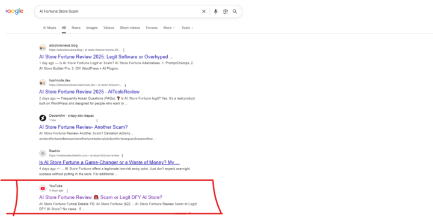Click the '1 like' text under DeviantArt
433x217 pixels.
[x=52, y=120]
